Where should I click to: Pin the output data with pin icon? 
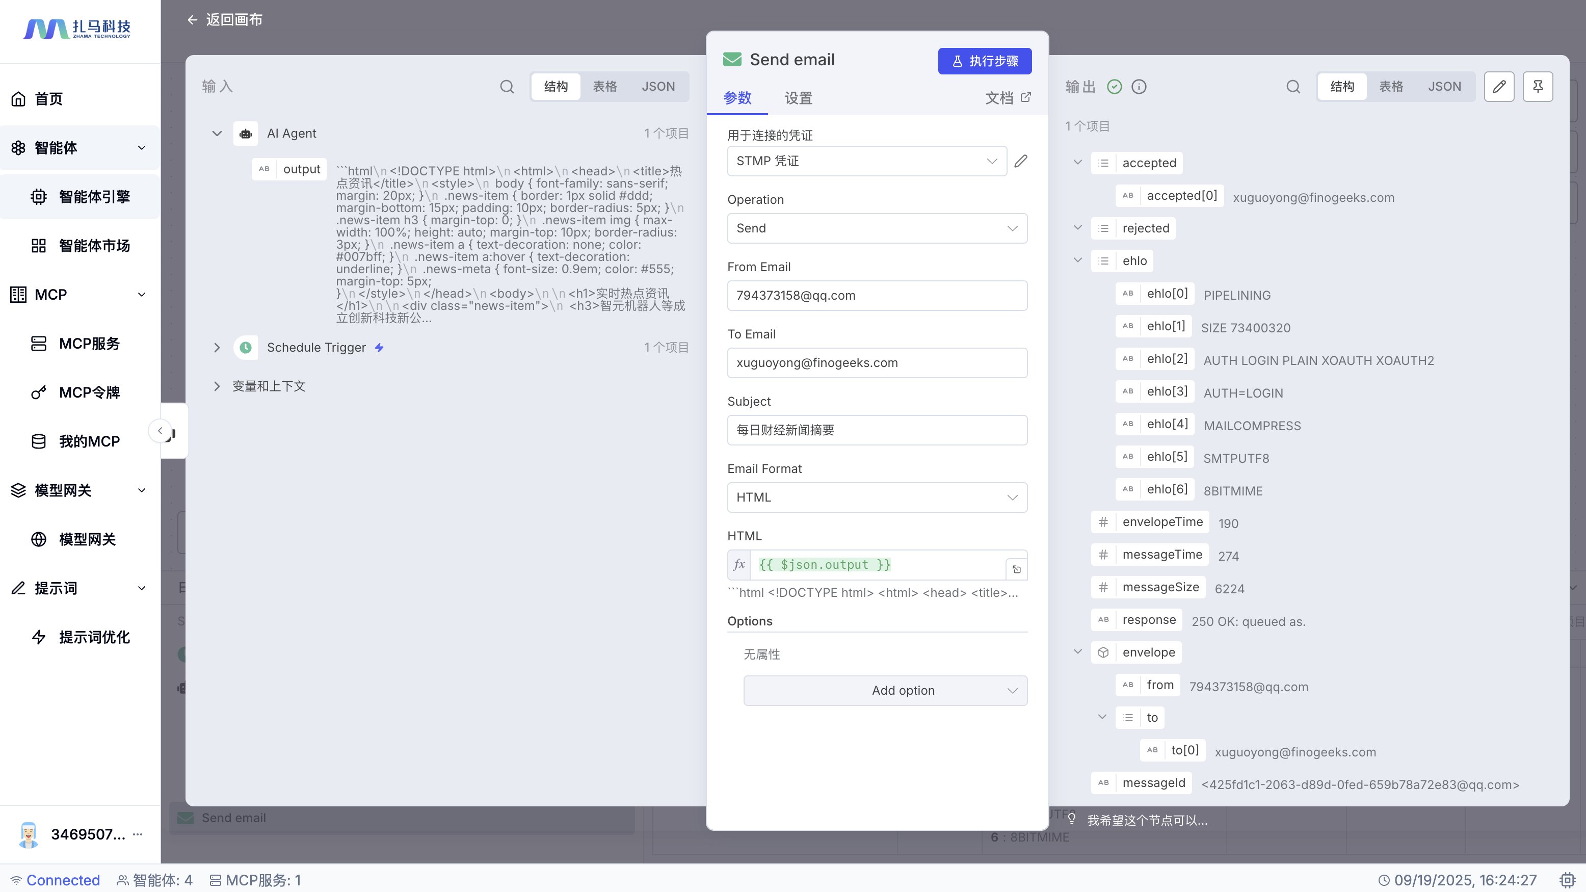click(1538, 87)
